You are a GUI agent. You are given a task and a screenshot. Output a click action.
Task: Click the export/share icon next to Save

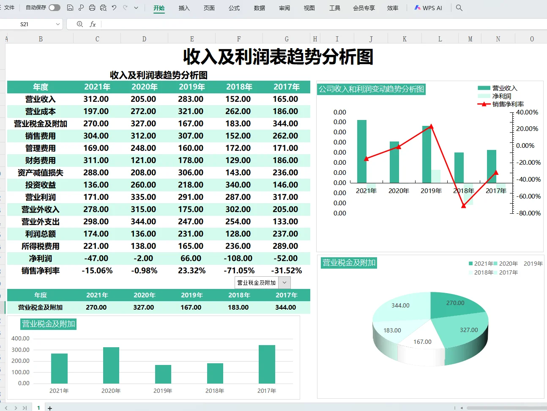[x=81, y=8]
